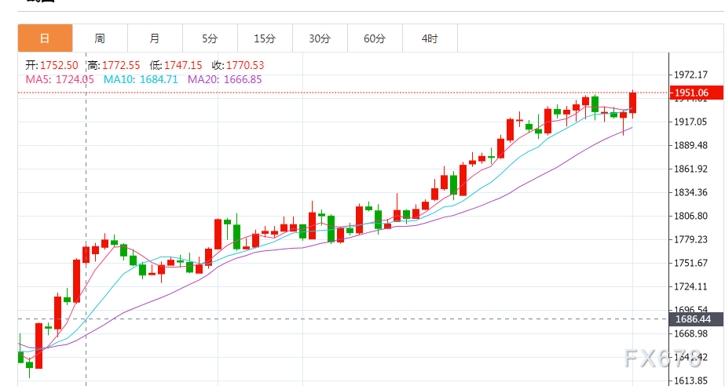Switch to the 月 monthly tab
This screenshot has width=725, height=386.
pos(155,38)
